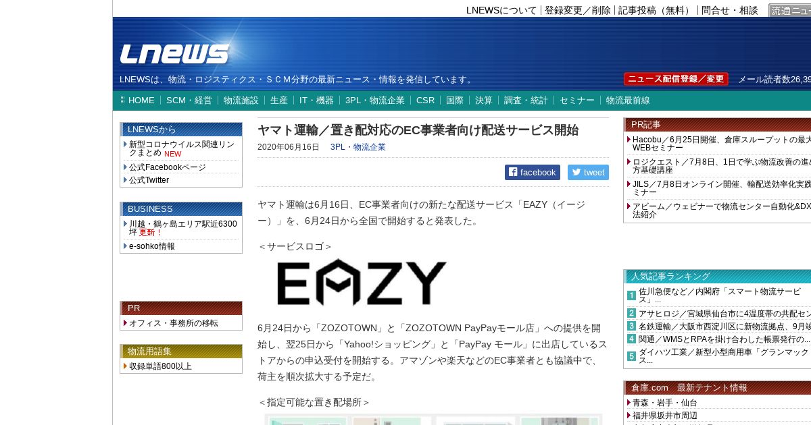The width and height of the screenshot is (811, 425).
Task: Click the LNEWSから sidebar header
Action: (x=181, y=129)
